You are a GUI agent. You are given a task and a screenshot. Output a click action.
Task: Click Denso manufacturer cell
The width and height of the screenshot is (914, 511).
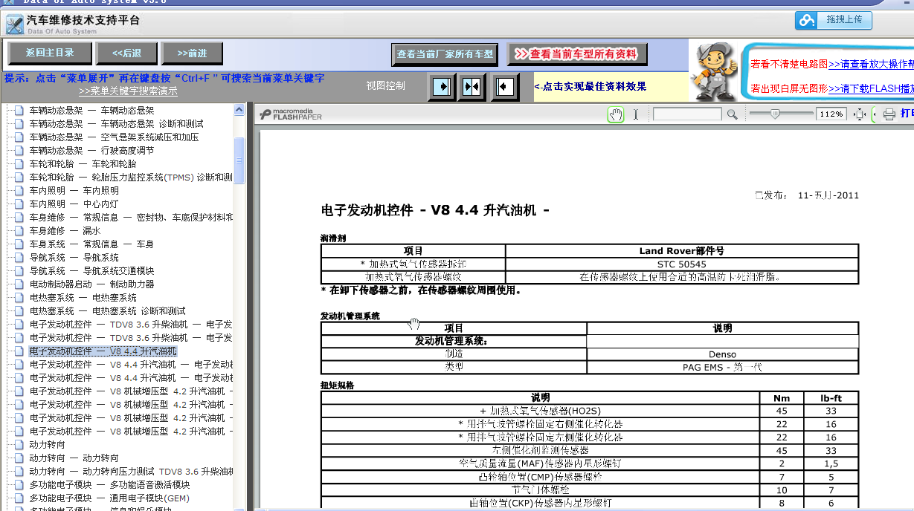click(x=723, y=355)
